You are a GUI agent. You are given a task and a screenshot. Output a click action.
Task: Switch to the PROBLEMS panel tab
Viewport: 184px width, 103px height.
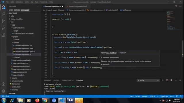[x=47, y=80]
